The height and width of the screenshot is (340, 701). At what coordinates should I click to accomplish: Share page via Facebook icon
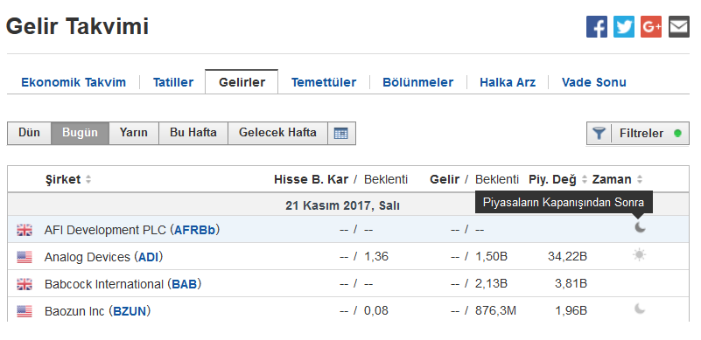coord(597,27)
